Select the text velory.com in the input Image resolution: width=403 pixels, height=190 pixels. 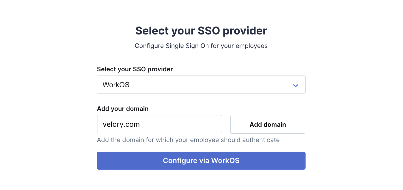click(121, 124)
